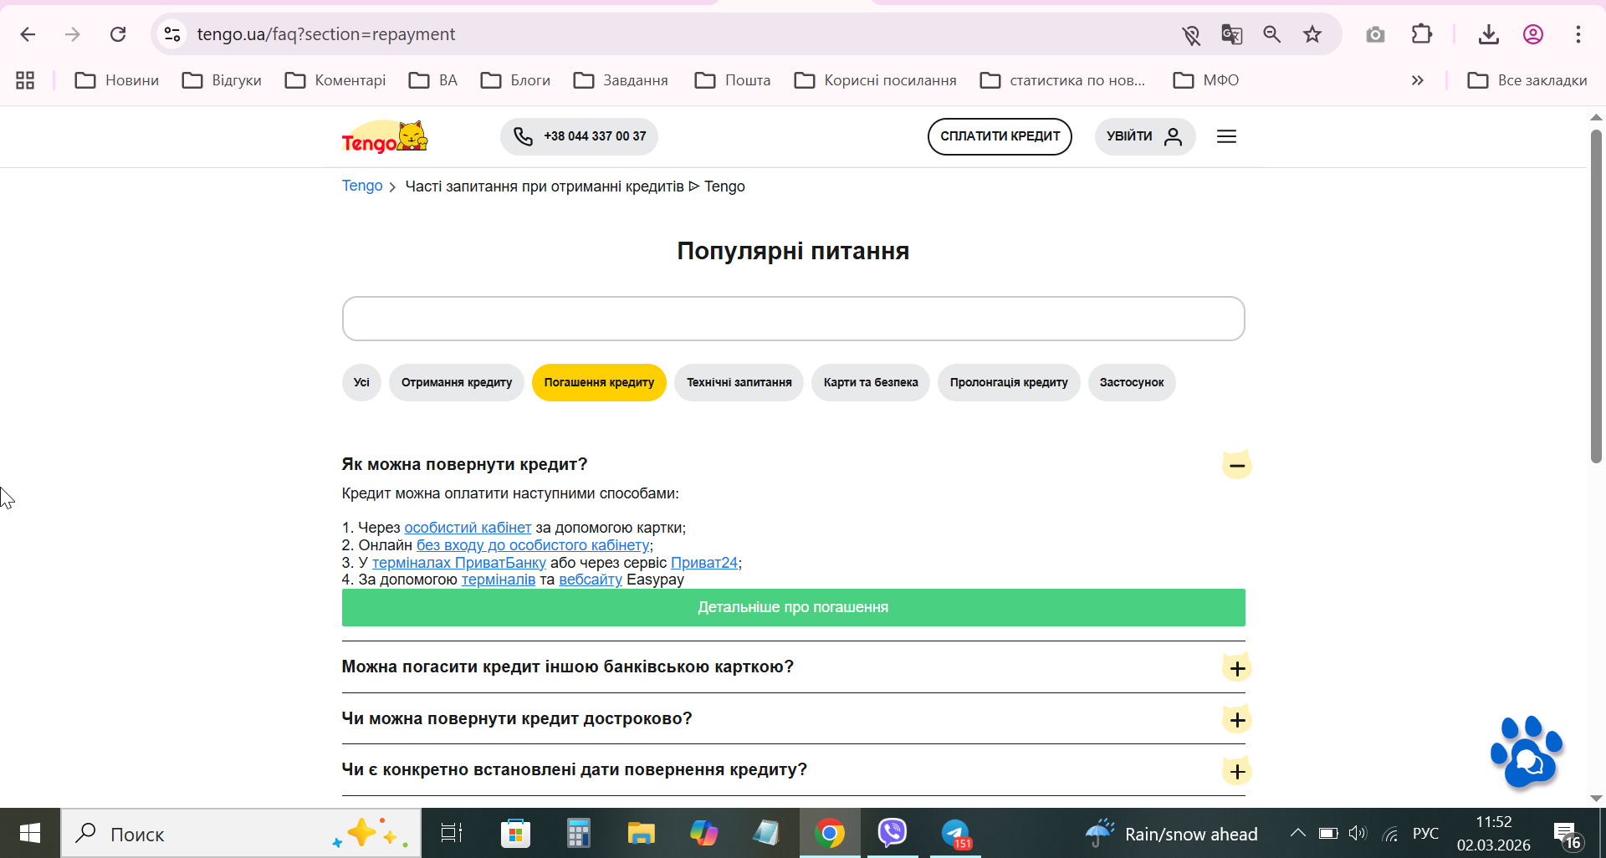The image size is (1606, 858).
Task: Open browser downloads icon
Action: pos(1488,34)
